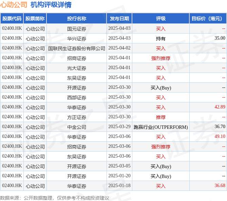Click the 国联民生证券股份有限公司 cell

pos(77,48)
